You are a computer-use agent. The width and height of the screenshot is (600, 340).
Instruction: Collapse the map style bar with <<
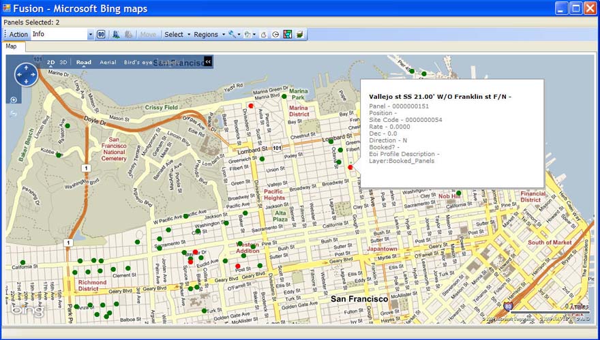(208, 61)
